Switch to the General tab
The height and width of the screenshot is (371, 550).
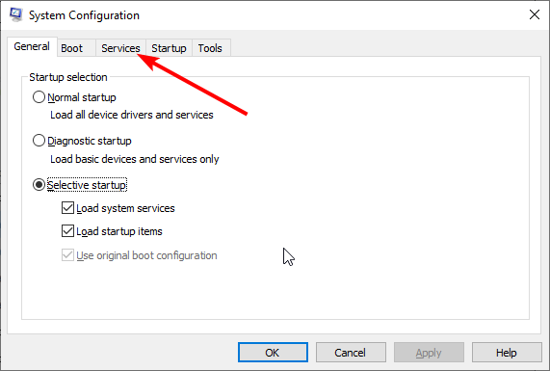click(32, 46)
